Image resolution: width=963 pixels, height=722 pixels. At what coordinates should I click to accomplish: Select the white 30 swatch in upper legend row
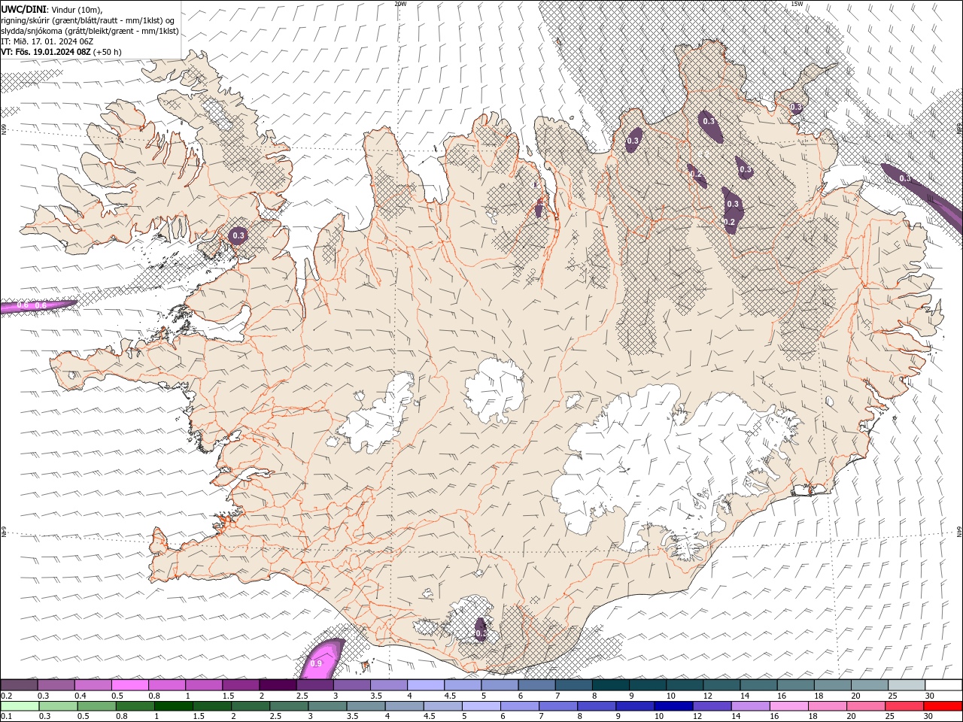(943, 685)
